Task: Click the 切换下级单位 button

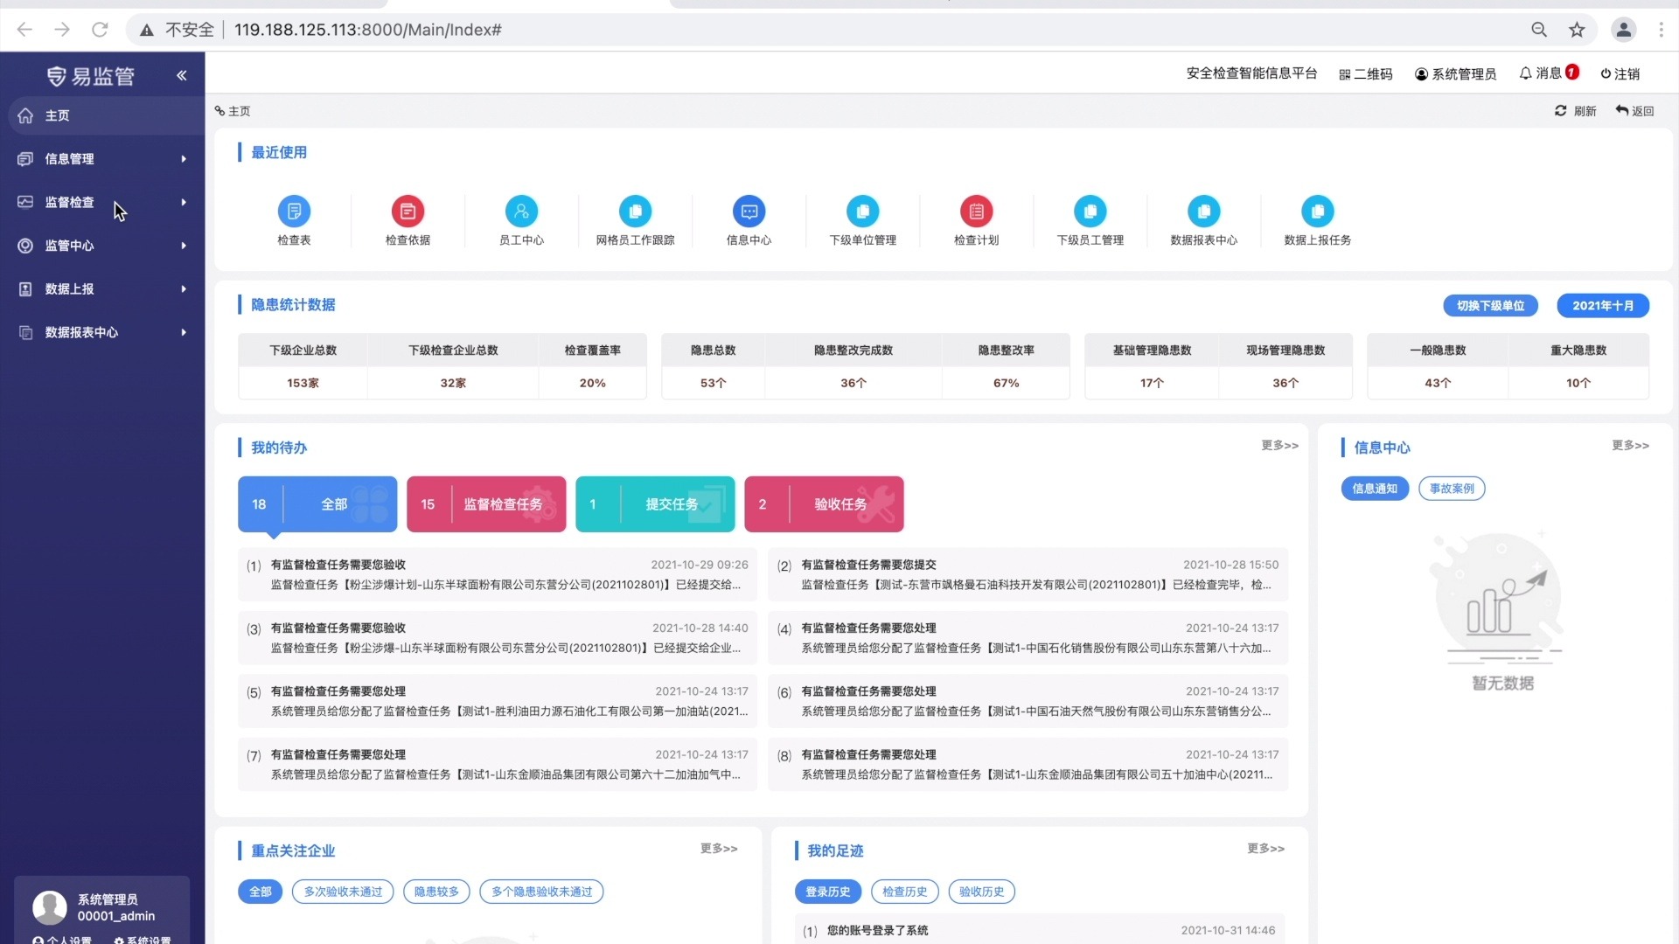Action: 1490,306
